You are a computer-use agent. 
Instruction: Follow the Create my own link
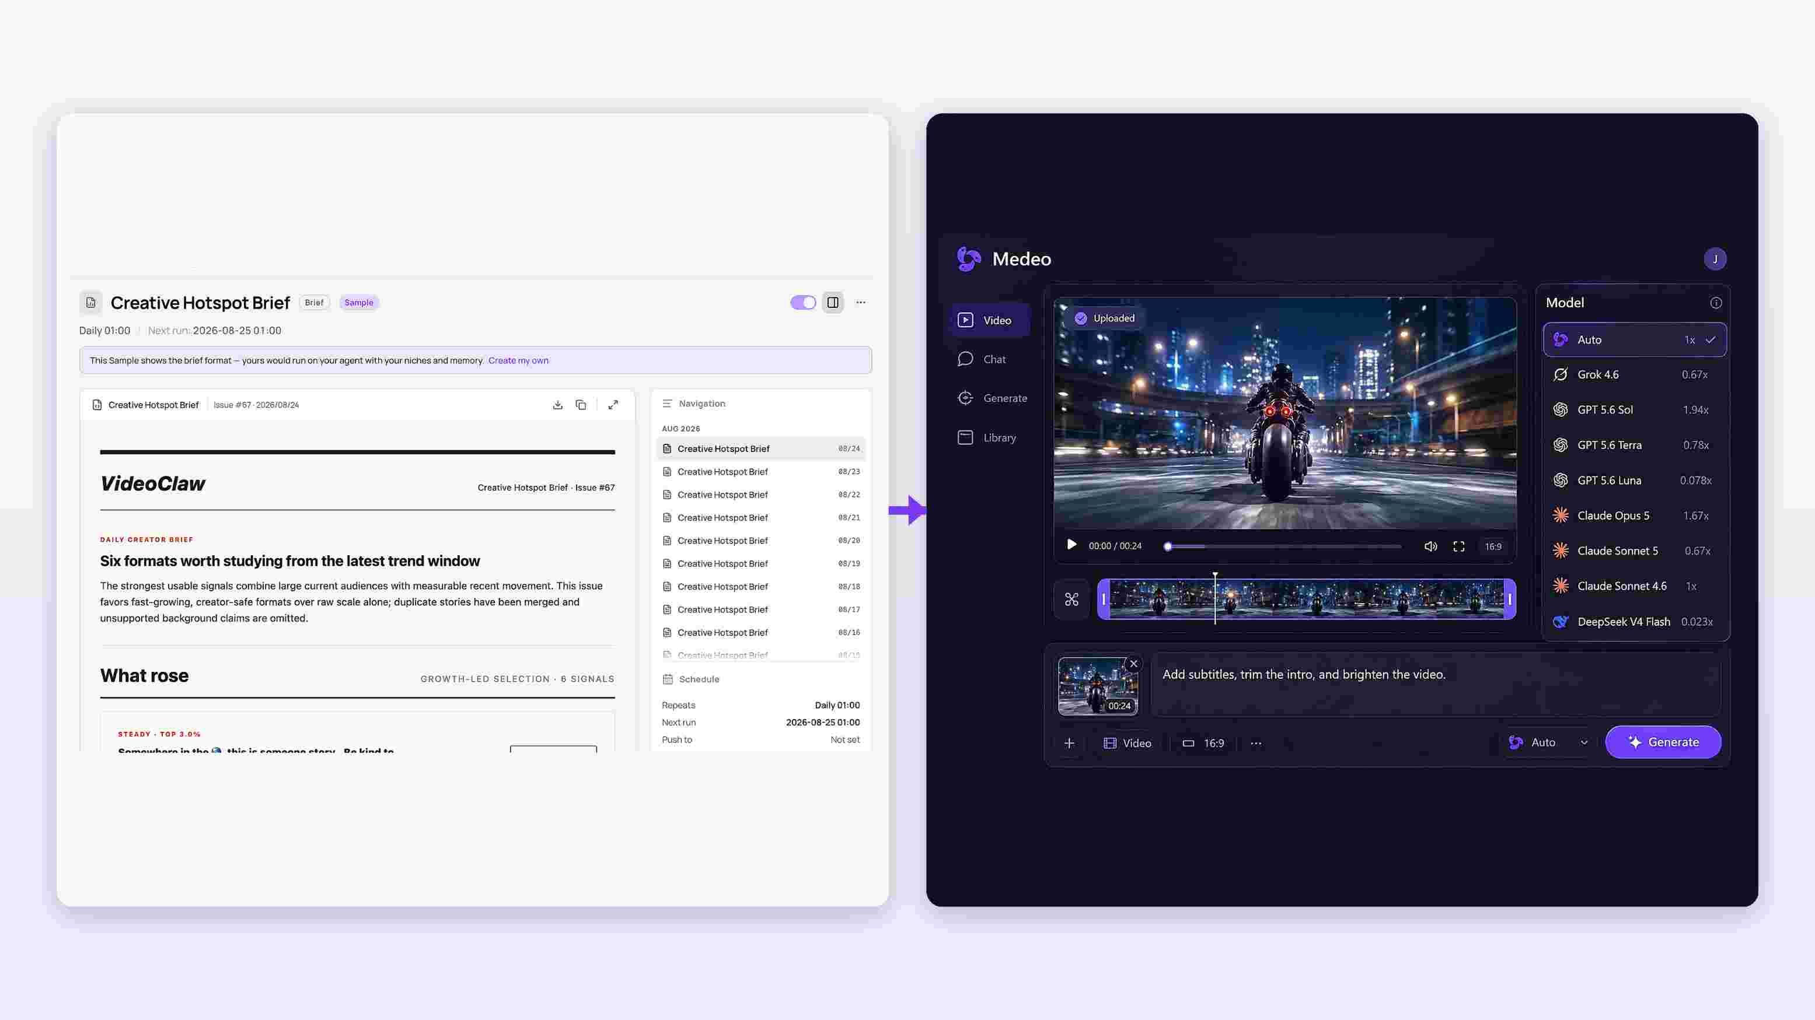(518, 360)
